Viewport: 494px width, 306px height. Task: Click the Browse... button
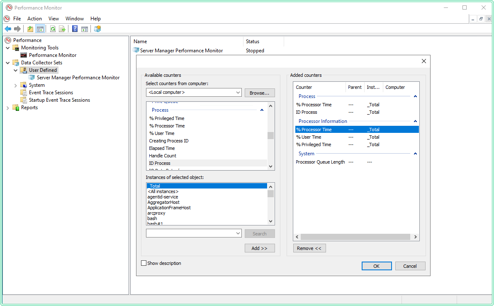(x=260, y=93)
